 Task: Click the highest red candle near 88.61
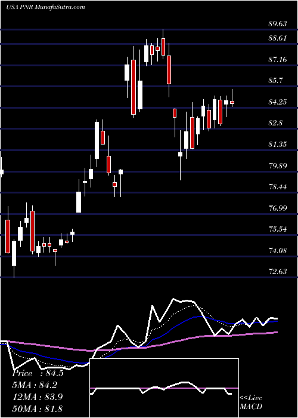pos(163,47)
